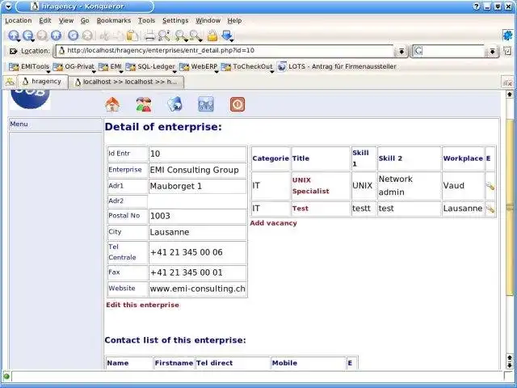517x388 pixels.
Task: Click the Security padlock icon
Action: pyautogui.click(x=212, y=36)
